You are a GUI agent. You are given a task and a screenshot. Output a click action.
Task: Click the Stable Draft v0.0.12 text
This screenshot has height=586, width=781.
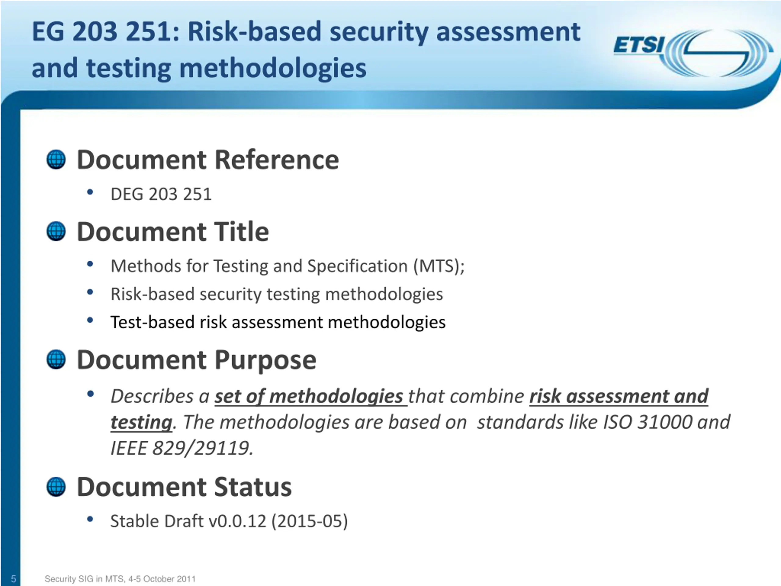tap(229, 521)
